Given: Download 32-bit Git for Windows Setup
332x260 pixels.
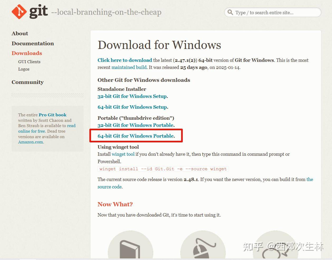Looking at the screenshot, I should tap(132, 96).
